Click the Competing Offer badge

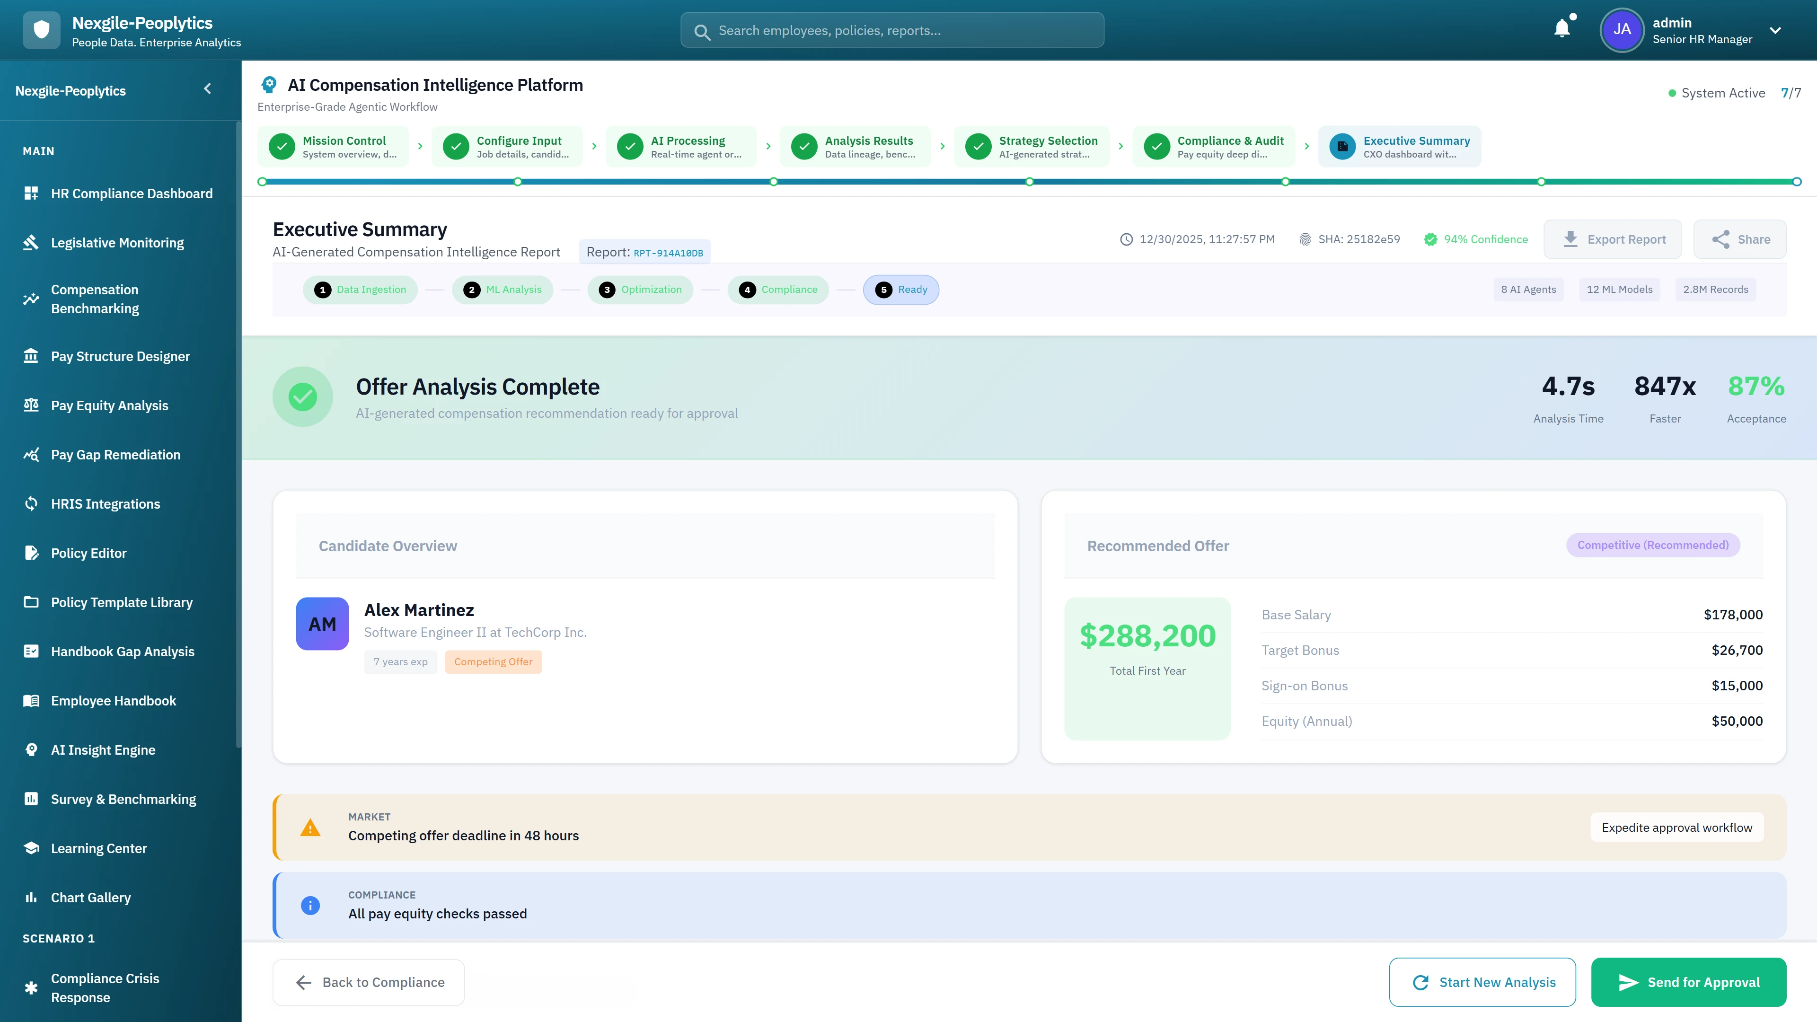tap(493, 661)
